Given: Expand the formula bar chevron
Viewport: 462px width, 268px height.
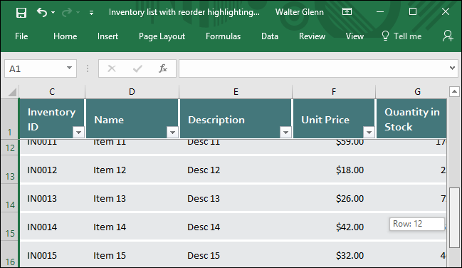Looking at the screenshot, I should point(452,68).
